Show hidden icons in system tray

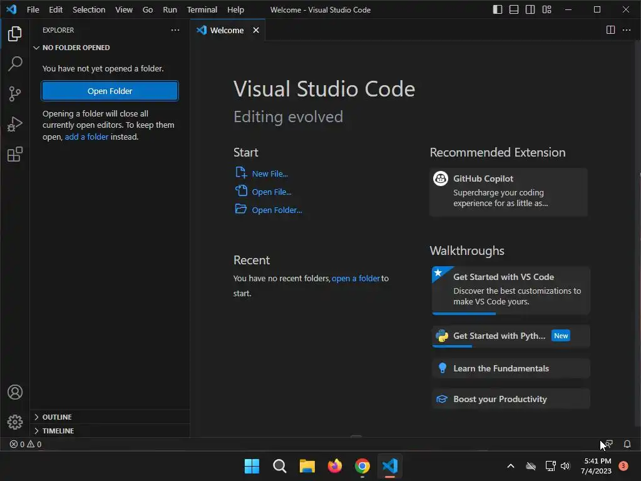pyautogui.click(x=511, y=466)
